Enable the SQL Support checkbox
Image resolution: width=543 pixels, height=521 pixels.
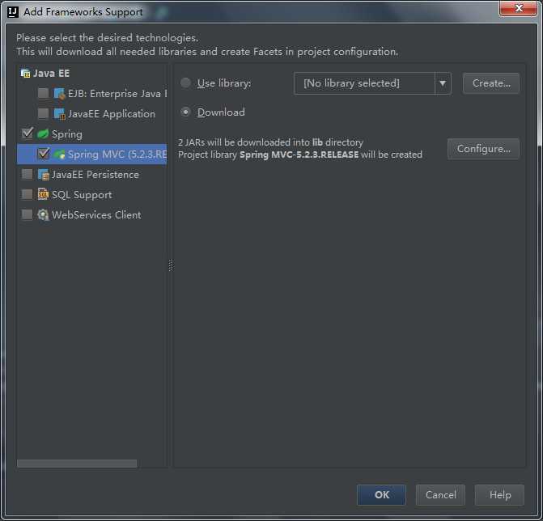coord(27,194)
